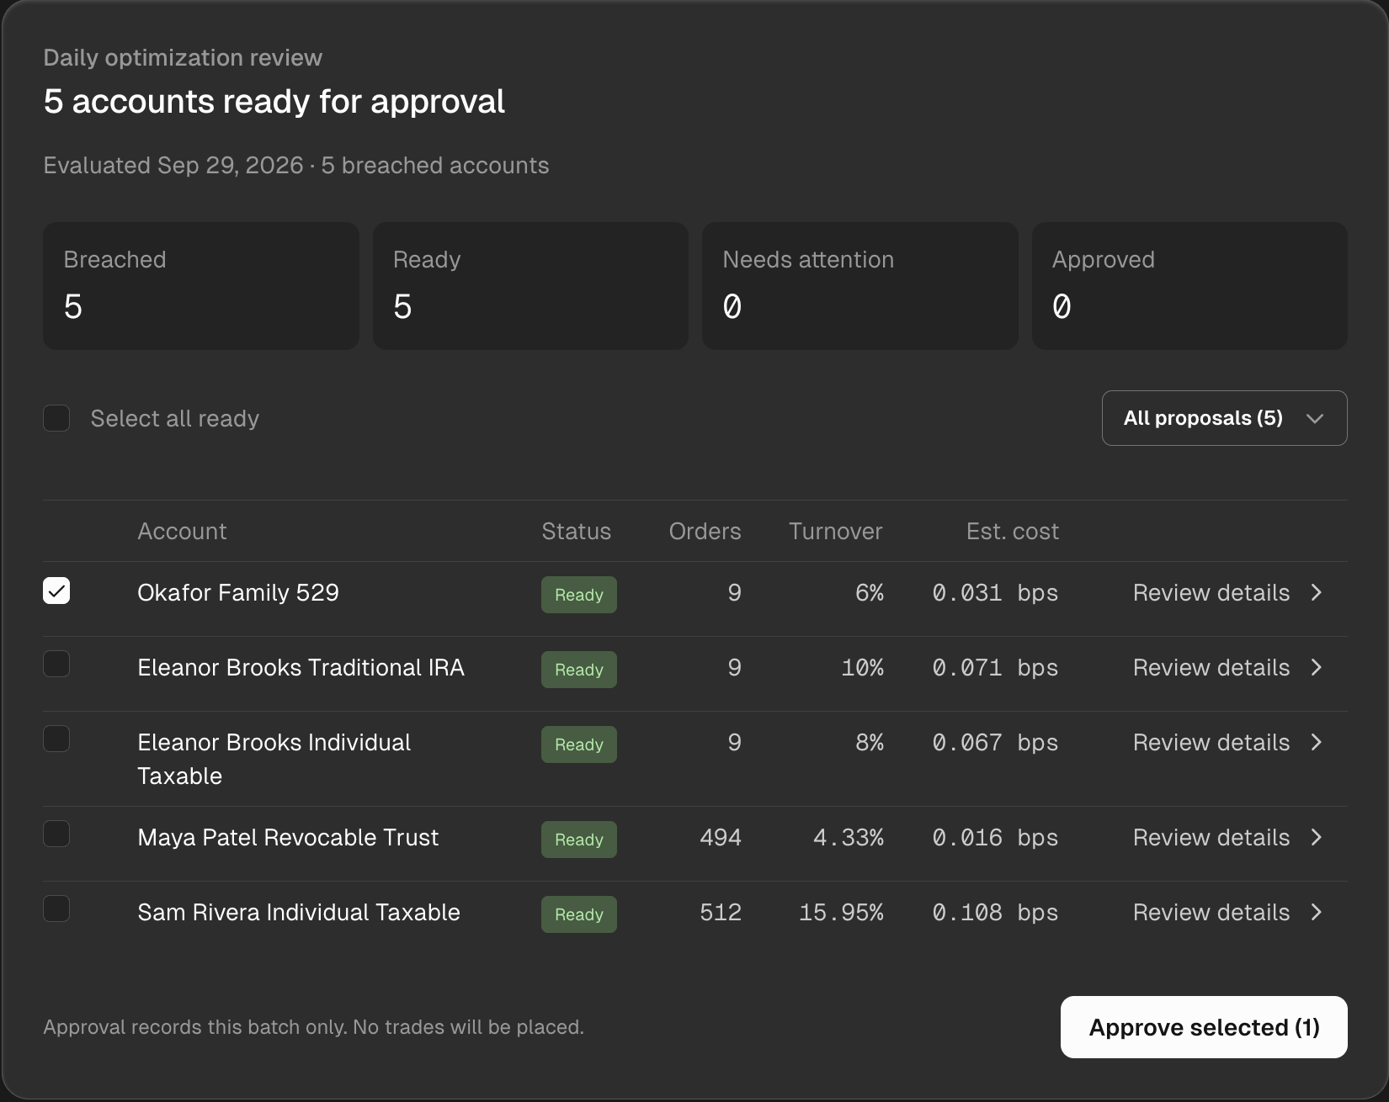Click the chevron arrow in Sam Rivera row
1389x1102 pixels.
pyautogui.click(x=1317, y=913)
